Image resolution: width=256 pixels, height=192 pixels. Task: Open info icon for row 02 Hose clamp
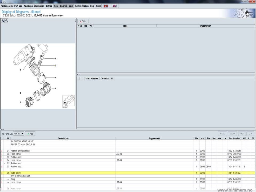click(2, 154)
